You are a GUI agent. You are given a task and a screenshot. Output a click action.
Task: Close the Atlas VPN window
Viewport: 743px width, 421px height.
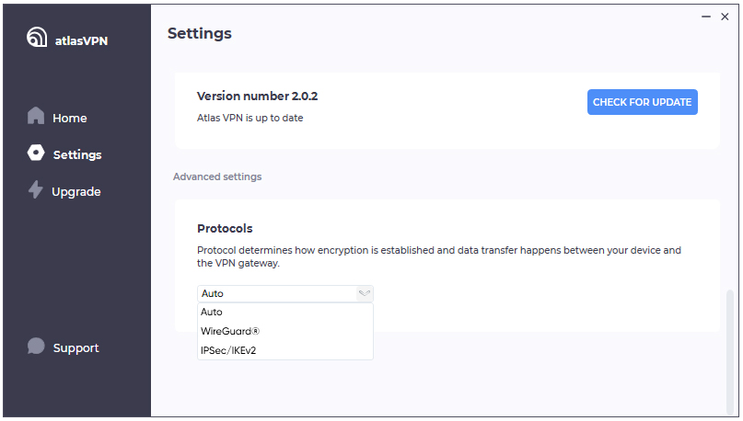coord(728,16)
